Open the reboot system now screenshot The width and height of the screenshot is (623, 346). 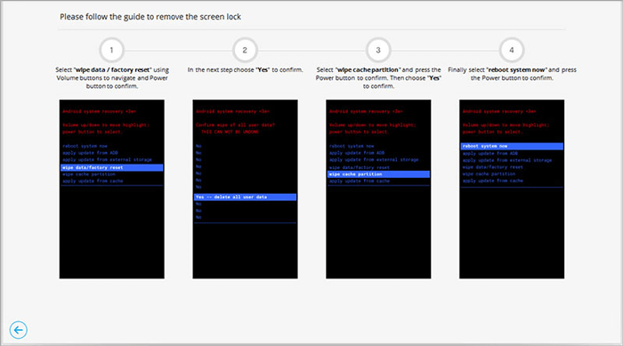pyautogui.click(x=512, y=189)
